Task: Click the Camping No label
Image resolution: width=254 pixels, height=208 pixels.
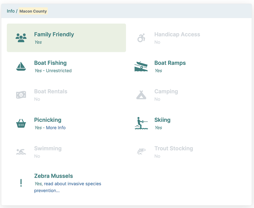Action: (157, 99)
